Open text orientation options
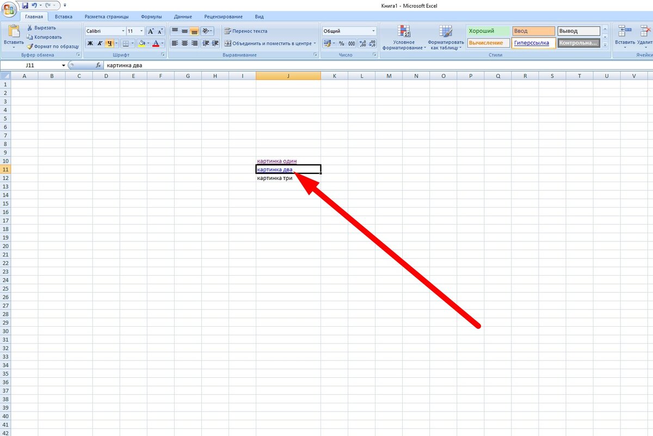653x436 pixels. (x=207, y=32)
